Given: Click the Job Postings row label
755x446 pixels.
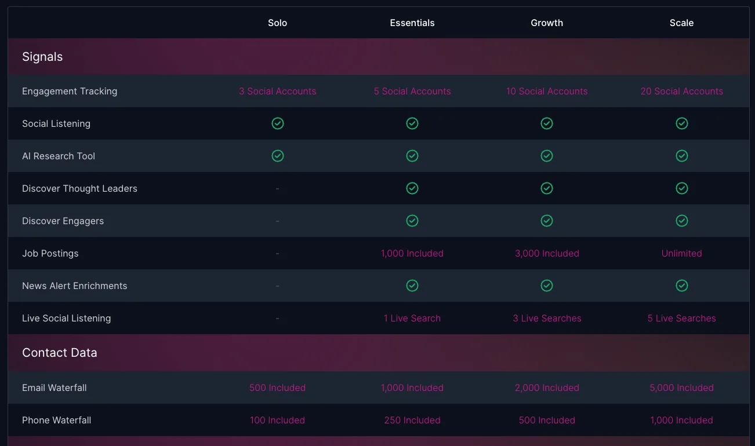Looking at the screenshot, I should point(50,253).
